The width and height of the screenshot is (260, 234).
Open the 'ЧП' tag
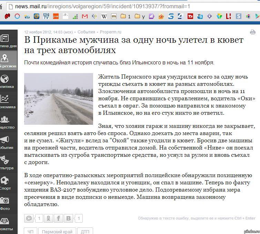point(30,231)
